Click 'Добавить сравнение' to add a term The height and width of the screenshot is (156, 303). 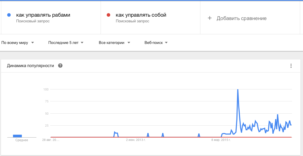[242, 18]
